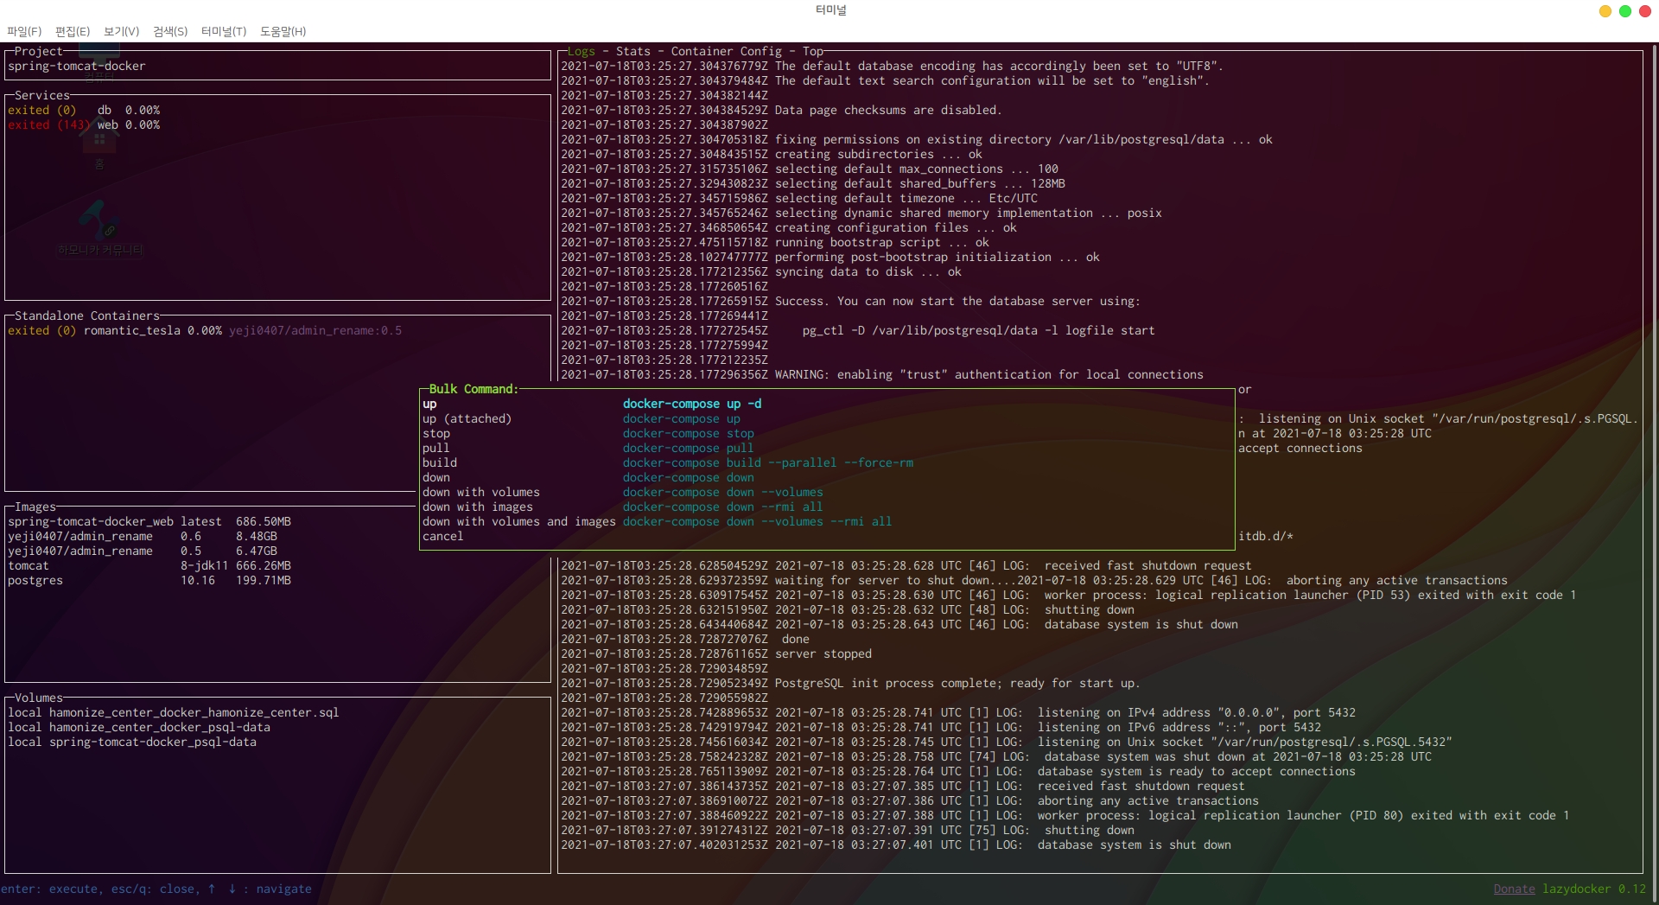Open the 보기(V) menu

pyautogui.click(x=121, y=31)
